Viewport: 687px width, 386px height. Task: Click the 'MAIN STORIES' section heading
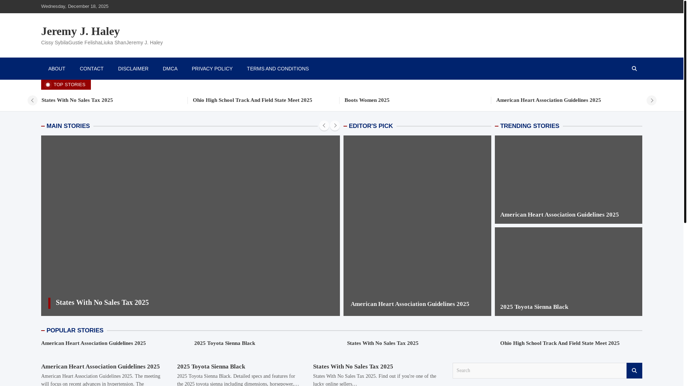click(68, 126)
